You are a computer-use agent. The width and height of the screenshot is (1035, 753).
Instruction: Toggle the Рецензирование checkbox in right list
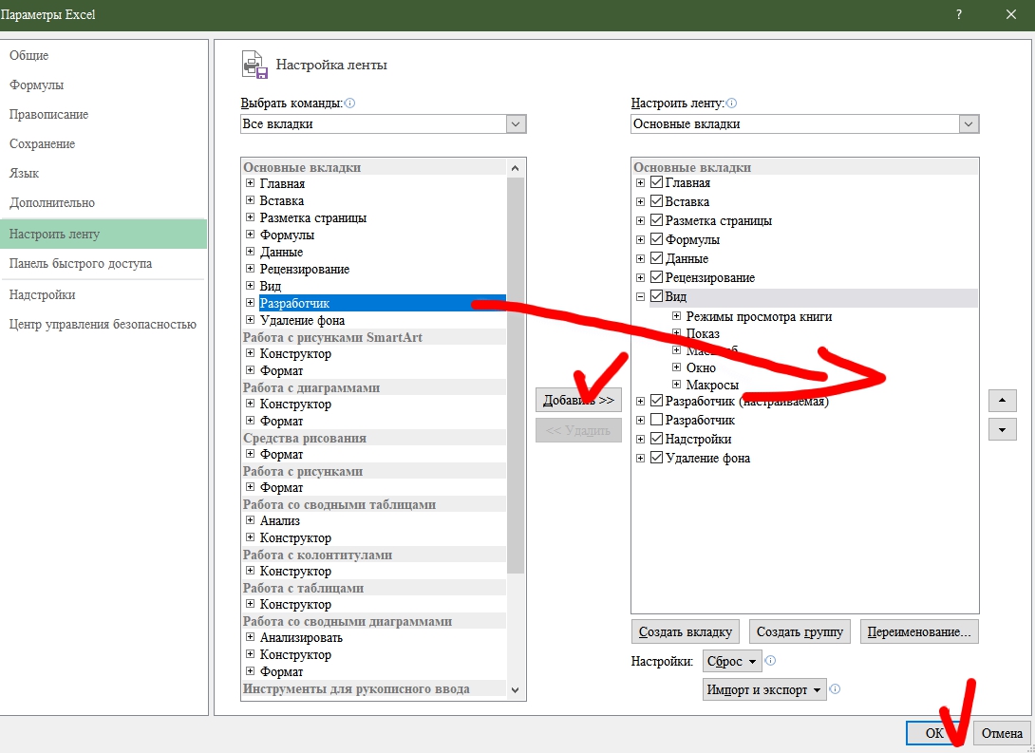click(656, 277)
